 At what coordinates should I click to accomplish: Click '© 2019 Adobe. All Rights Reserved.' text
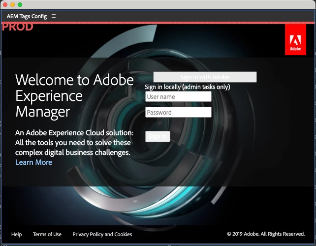pos(266,234)
